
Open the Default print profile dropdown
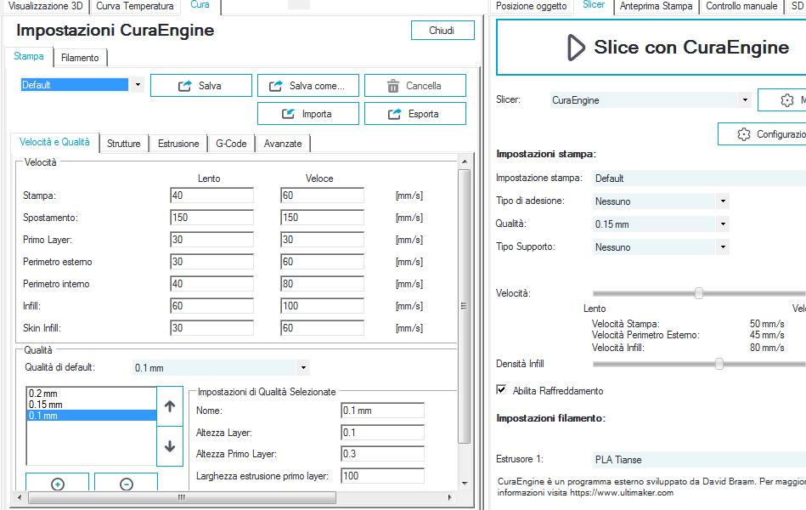(138, 85)
